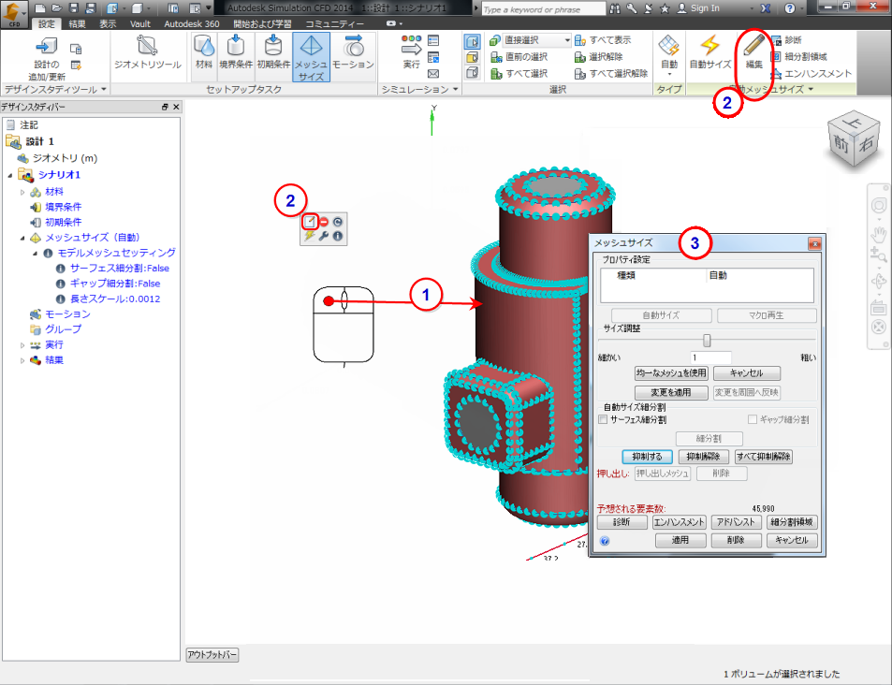The width and height of the screenshot is (892, 685).
Task: Run the simulation with 実行 icon
Action: 411,52
